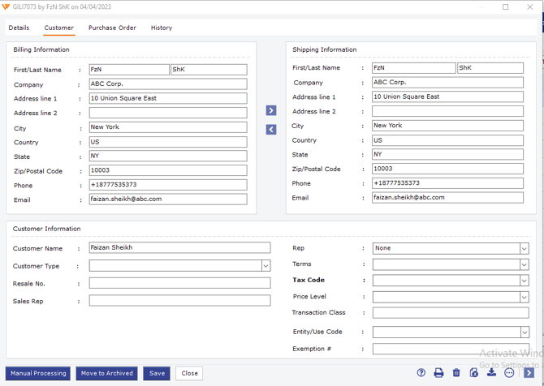Image resolution: width=544 pixels, height=386 pixels.
Task: Copy shipping info to billing arrow
Action: pyautogui.click(x=271, y=130)
